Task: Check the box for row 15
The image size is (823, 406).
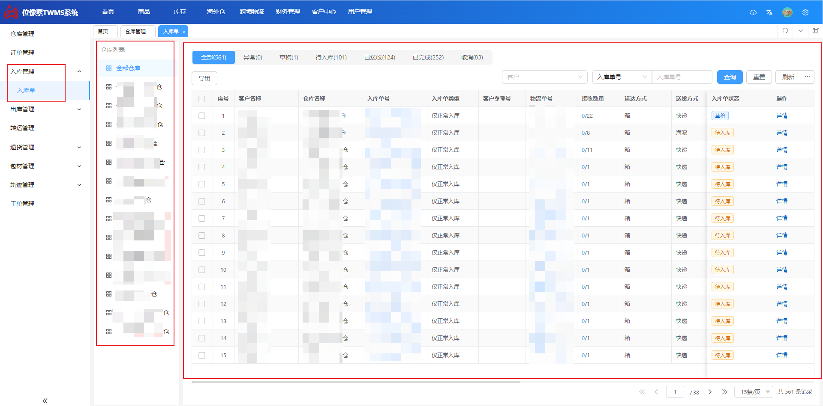Action: click(202, 356)
